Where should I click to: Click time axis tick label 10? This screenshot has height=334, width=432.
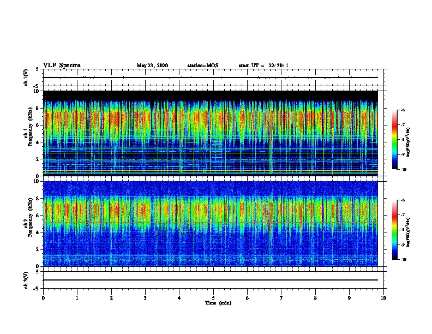tap(383, 298)
